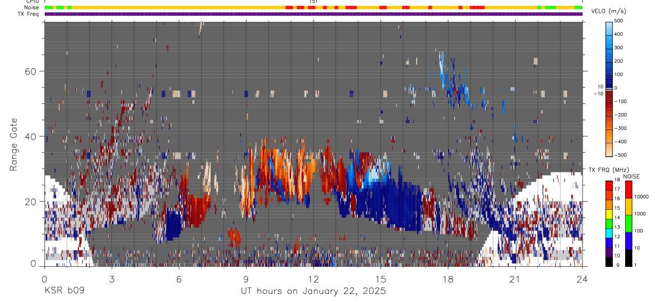Screen dimensions: 655x302
Task: Click the '18' hour tick label on time axis
Action: 448,280
